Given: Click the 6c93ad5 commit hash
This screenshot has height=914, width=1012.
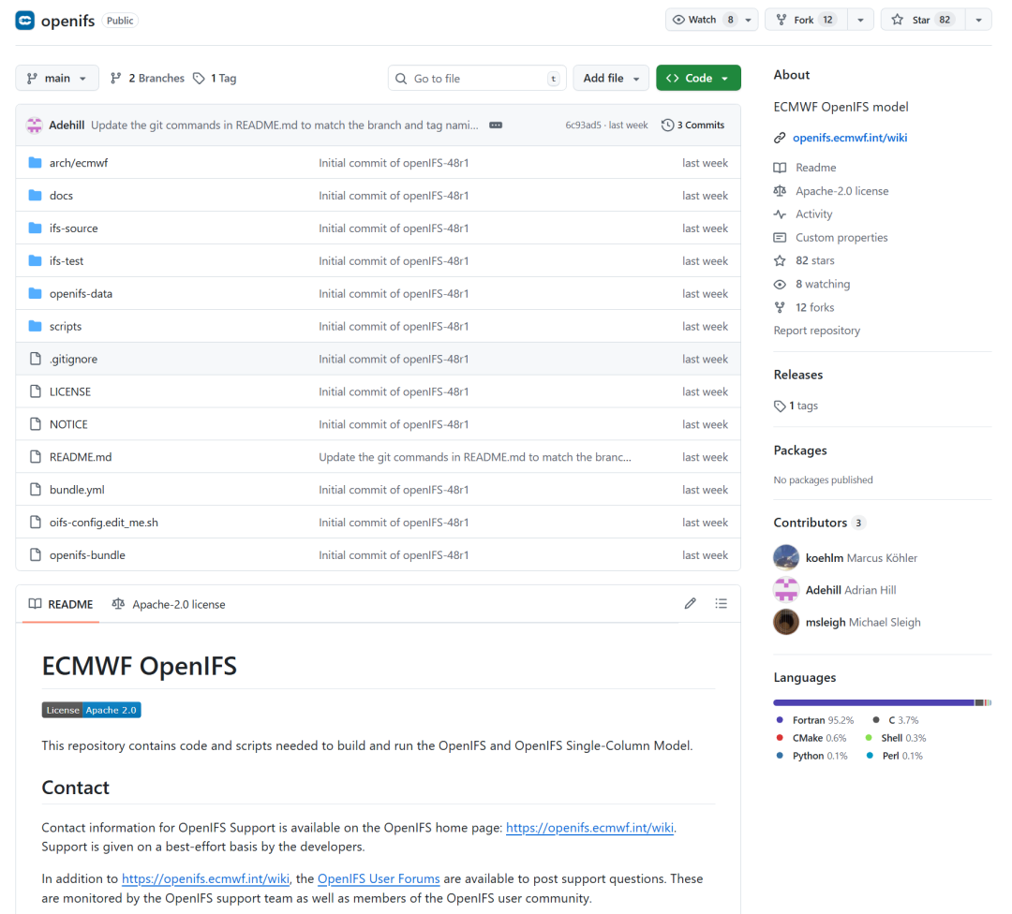Looking at the screenshot, I should 583,125.
